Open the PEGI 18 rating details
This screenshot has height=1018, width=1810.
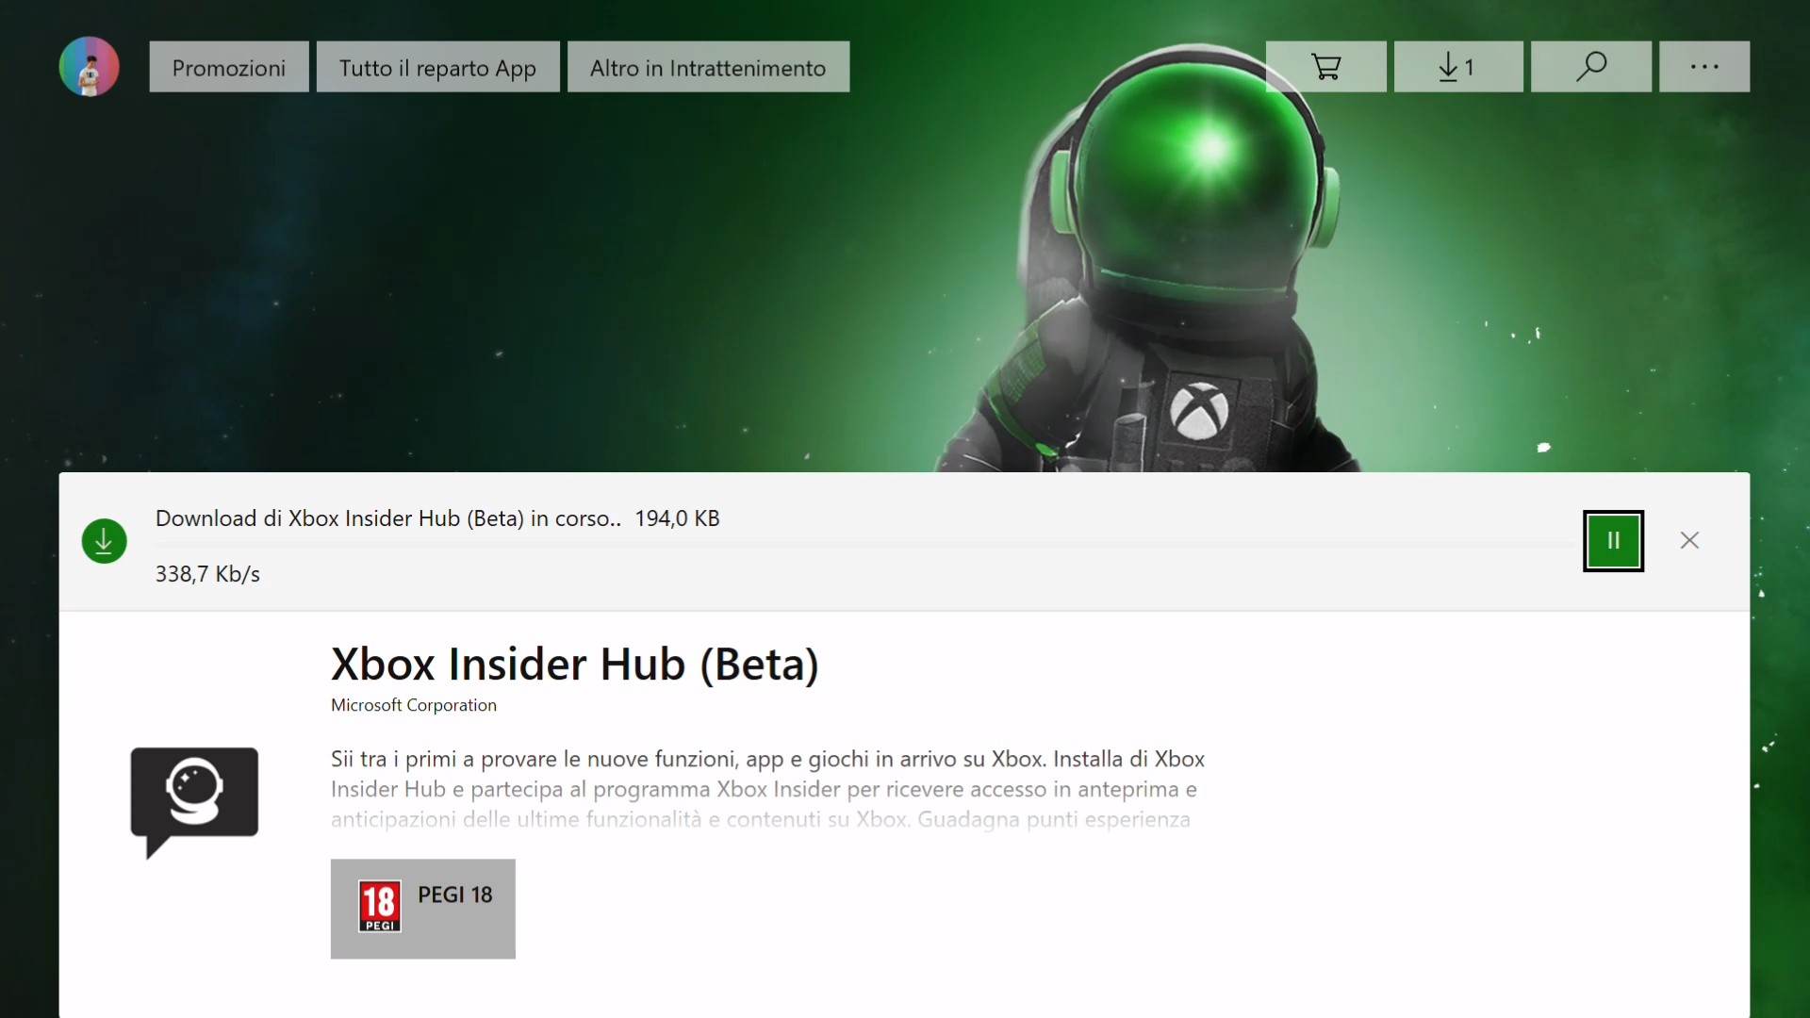pyautogui.click(x=422, y=909)
